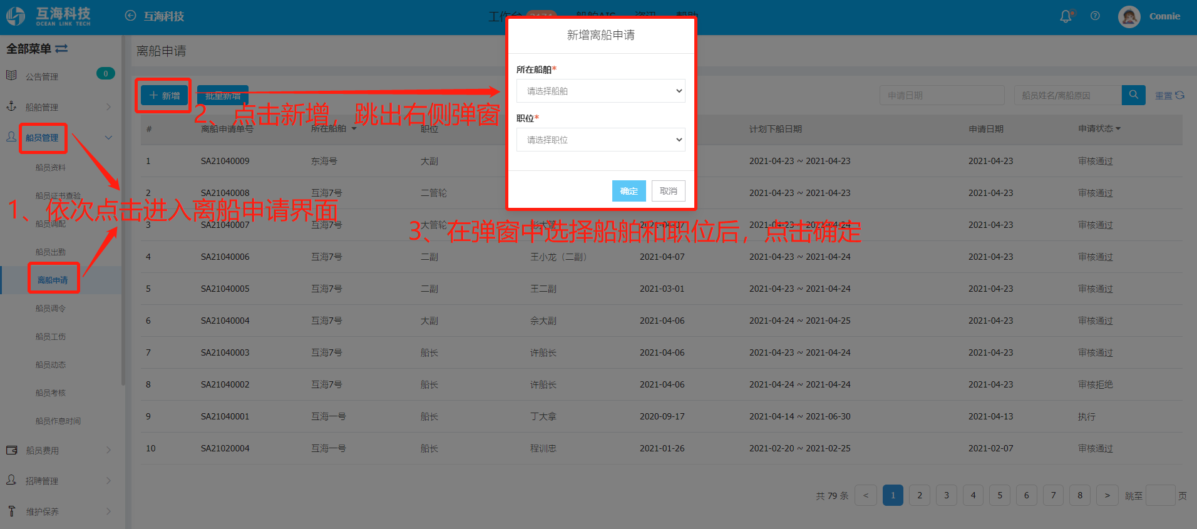
Task: Click the previous page arrow
Action: click(x=866, y=495)
